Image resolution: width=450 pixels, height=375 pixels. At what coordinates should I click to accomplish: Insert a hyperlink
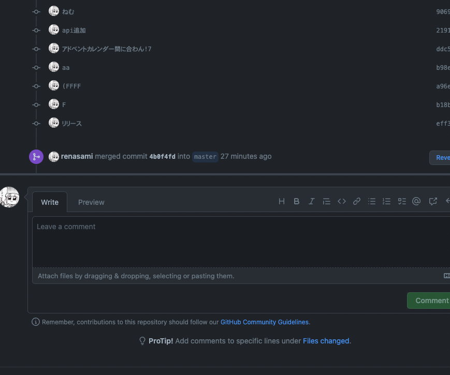[356, 201]
